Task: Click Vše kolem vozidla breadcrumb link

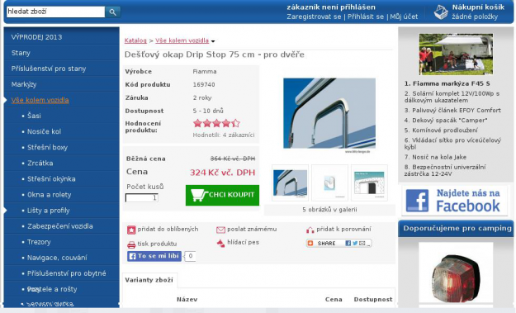Action: click(x=182, y=40)
